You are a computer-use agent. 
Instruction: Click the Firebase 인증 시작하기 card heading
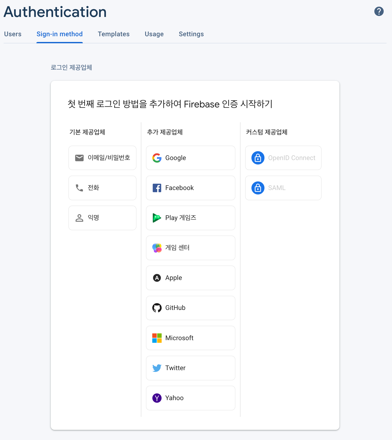pyautogui.click(x=170, y=104)
